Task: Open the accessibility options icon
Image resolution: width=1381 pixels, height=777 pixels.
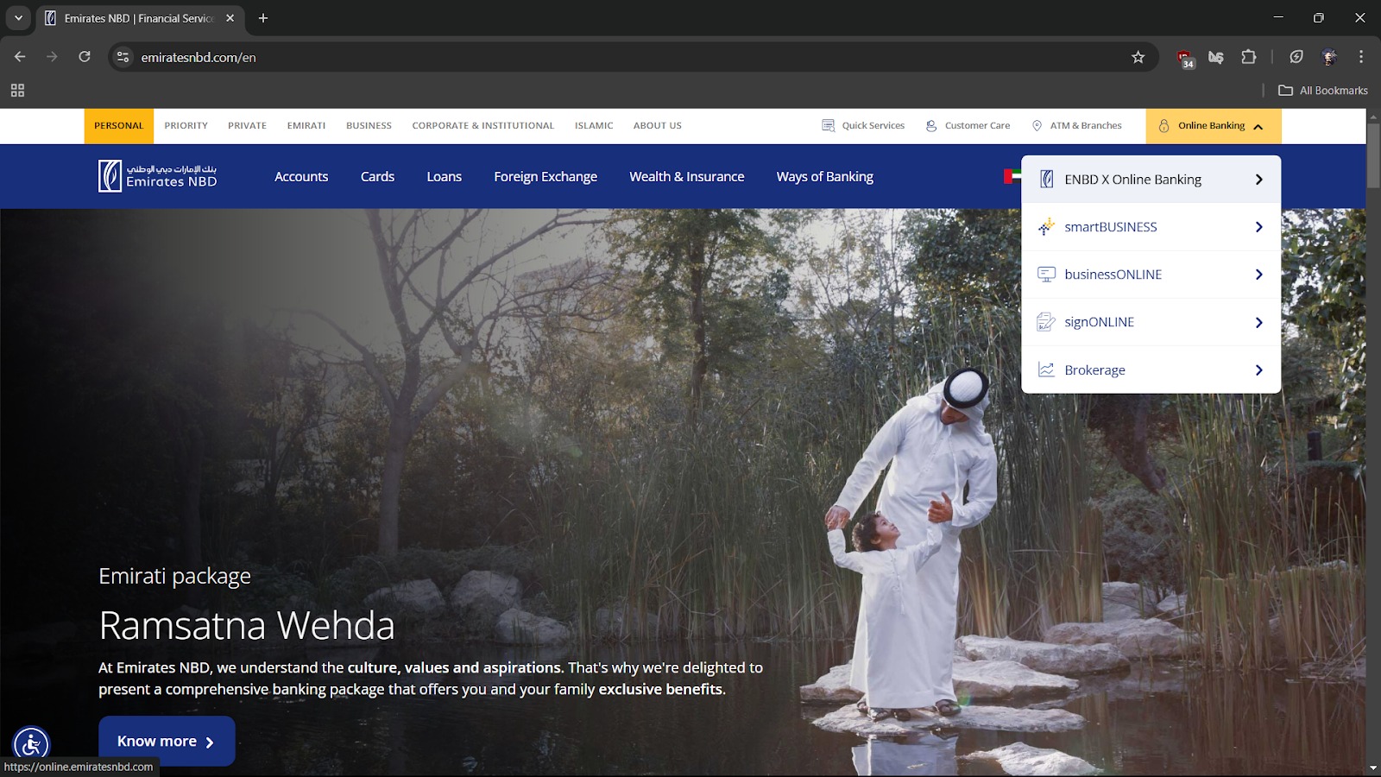Action: point(31,744)
